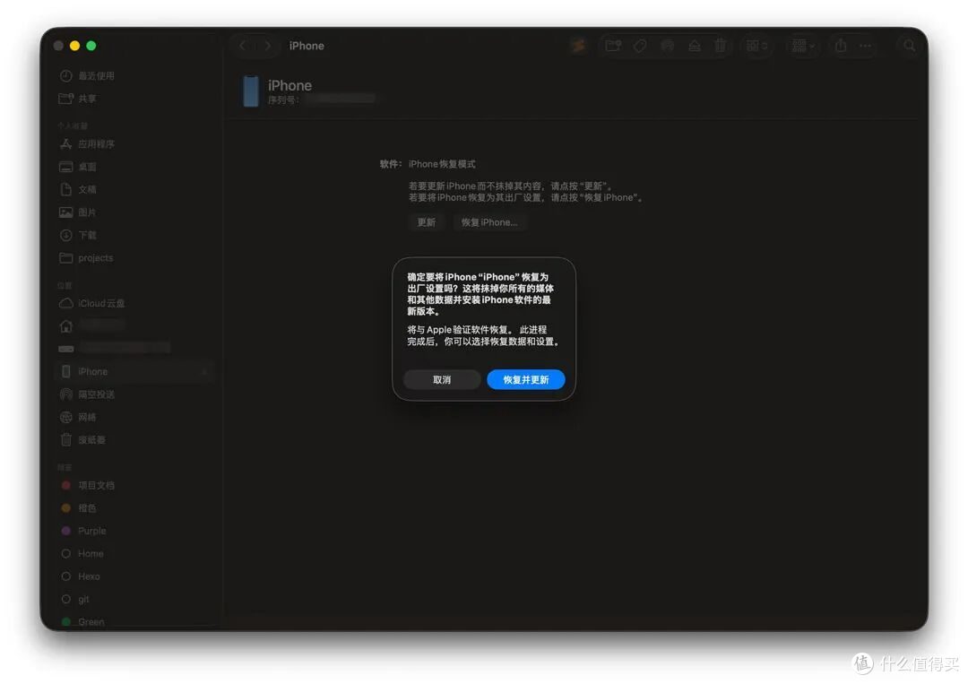Click the 更新 button behind the dialog
Viewport: 968px width, 684px height.
pyautogui.click(x=426, y=222)
